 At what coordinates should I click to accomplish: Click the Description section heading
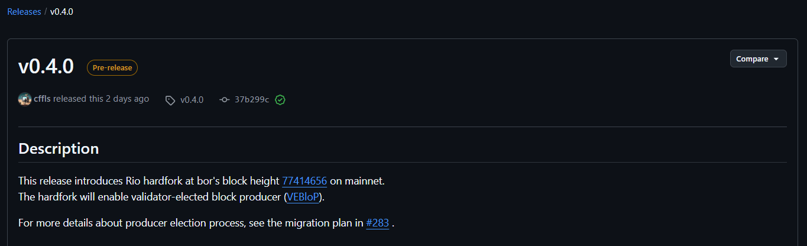click(59, 148)
